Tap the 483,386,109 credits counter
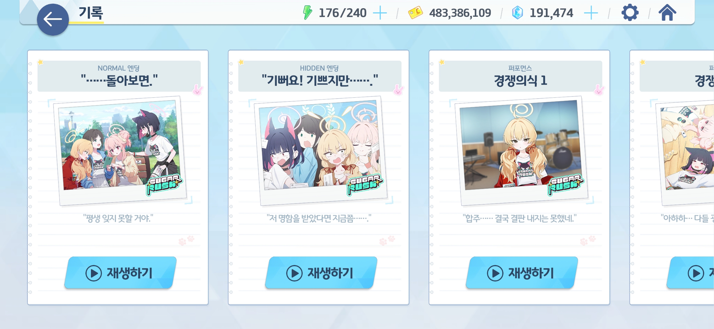Viewport: 714px width, 329px height. pyautogui.click(x=460, y=13)
